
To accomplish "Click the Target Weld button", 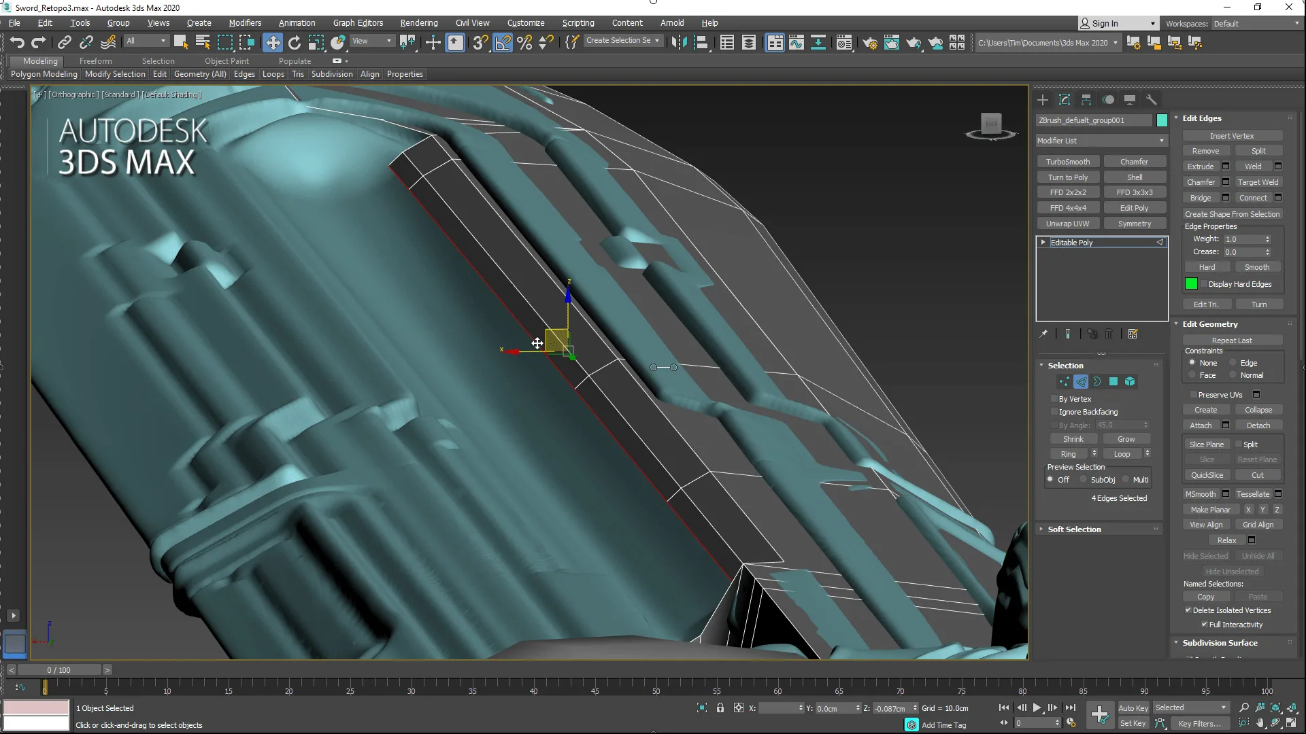I will [1258, 182].
